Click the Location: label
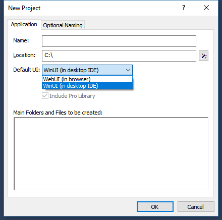222x220 pixels. pyautogui.click(x=24, y=55)
